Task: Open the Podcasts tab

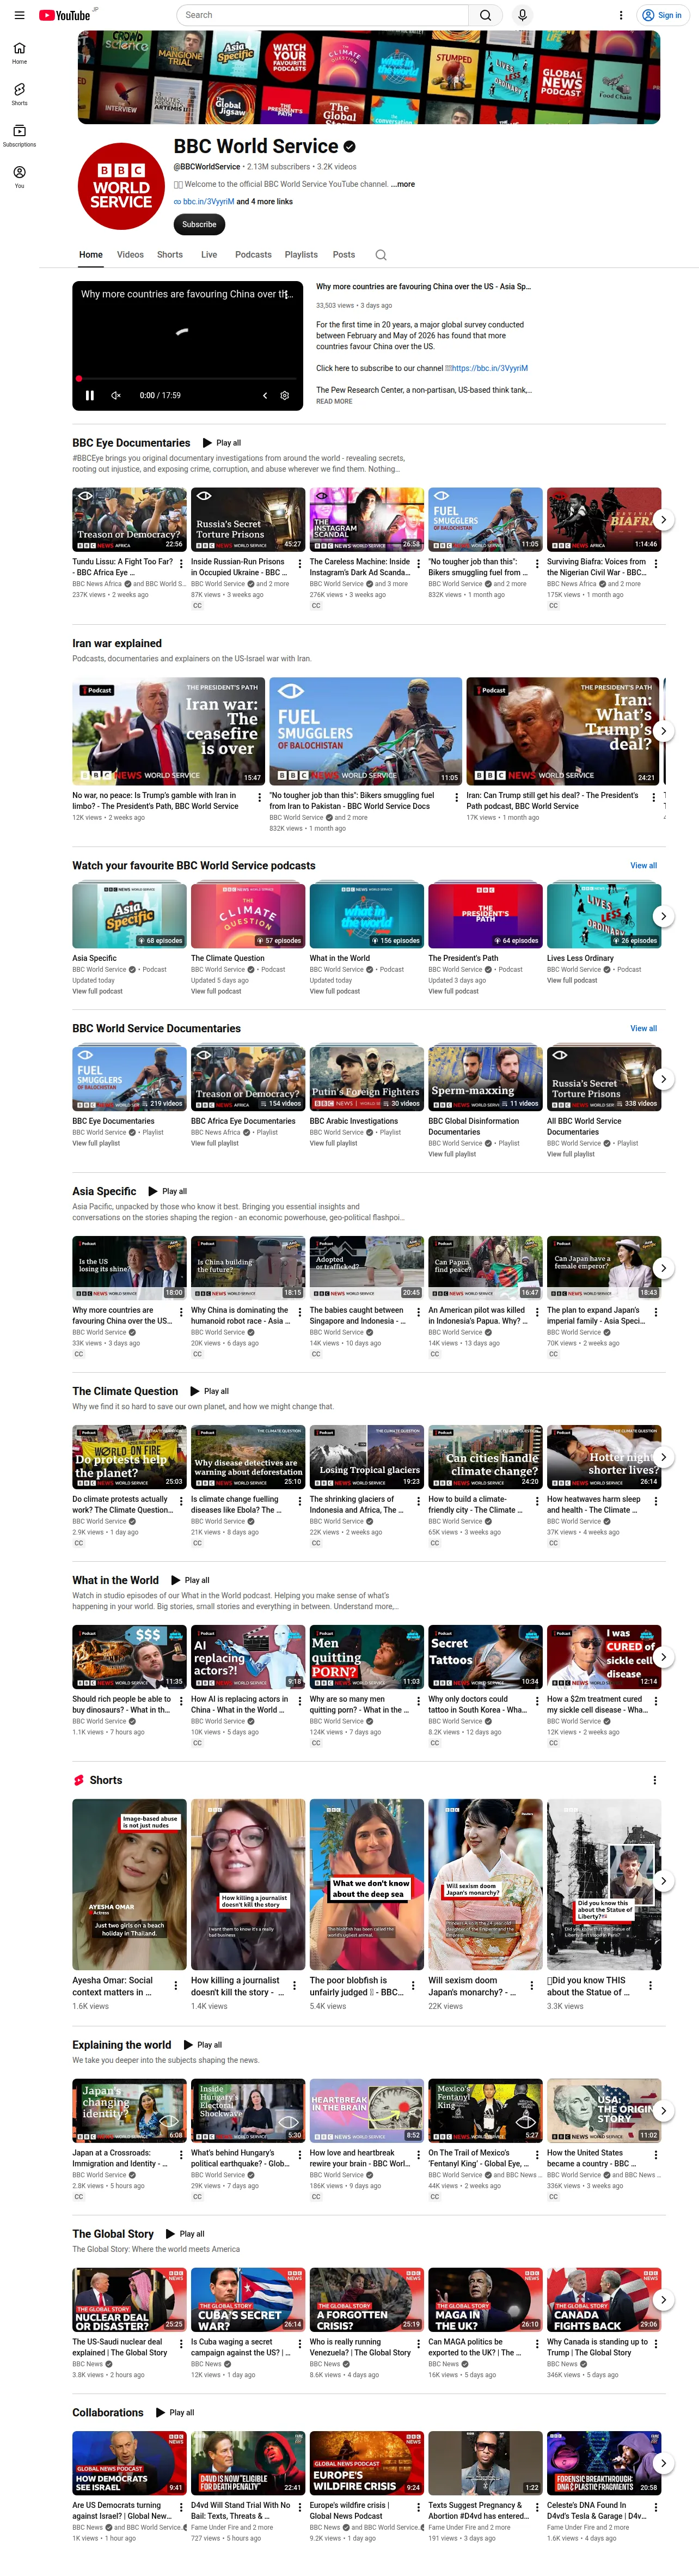Action: point(253,255)
